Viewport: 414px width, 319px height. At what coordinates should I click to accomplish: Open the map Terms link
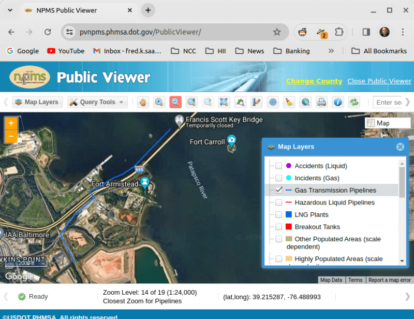pos(355,280)
